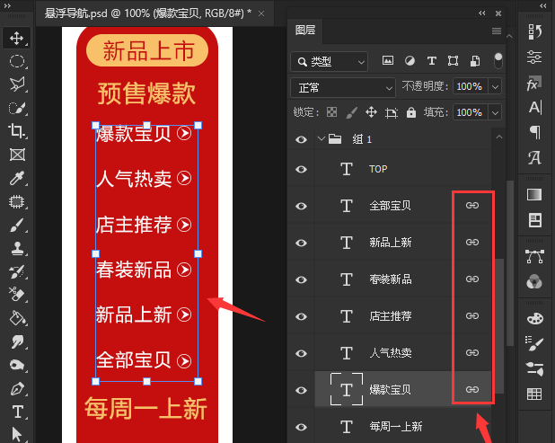Select the Smudge tool
This screenshot has height=443, width=555.
(x=16, y=341)
